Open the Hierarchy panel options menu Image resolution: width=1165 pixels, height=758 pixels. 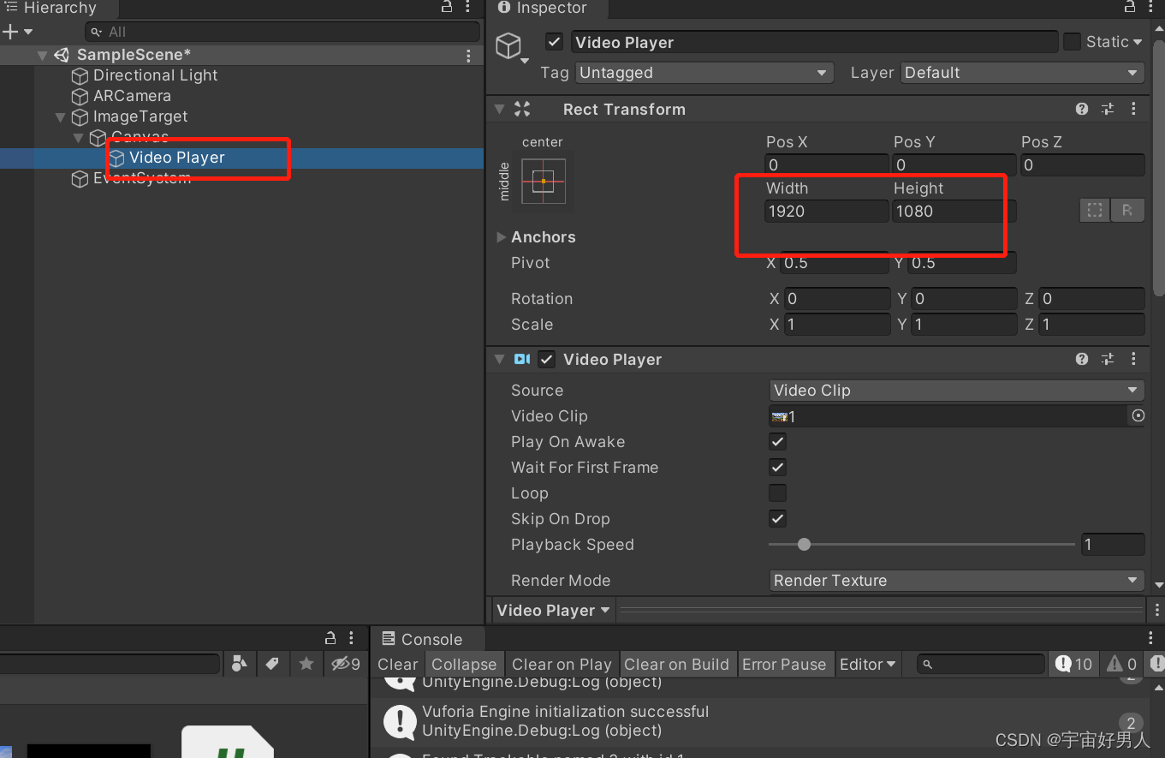pos(469,7)
